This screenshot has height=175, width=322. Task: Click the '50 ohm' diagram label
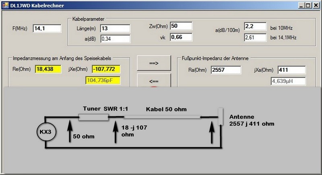pyautogui.click(x=84, y=136)
